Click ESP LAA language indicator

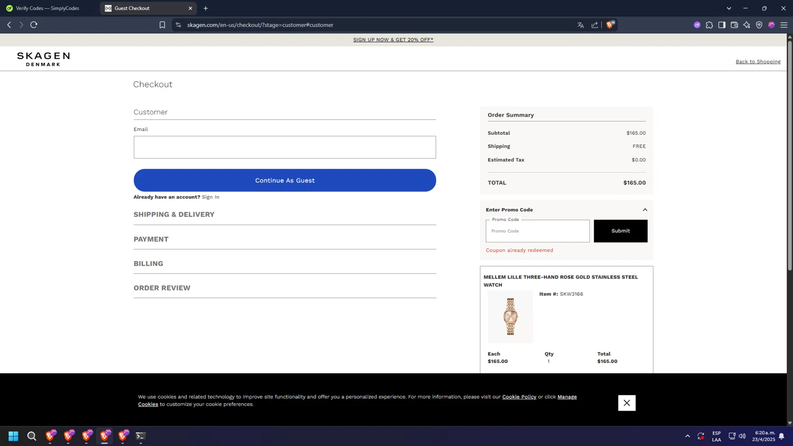716,436
